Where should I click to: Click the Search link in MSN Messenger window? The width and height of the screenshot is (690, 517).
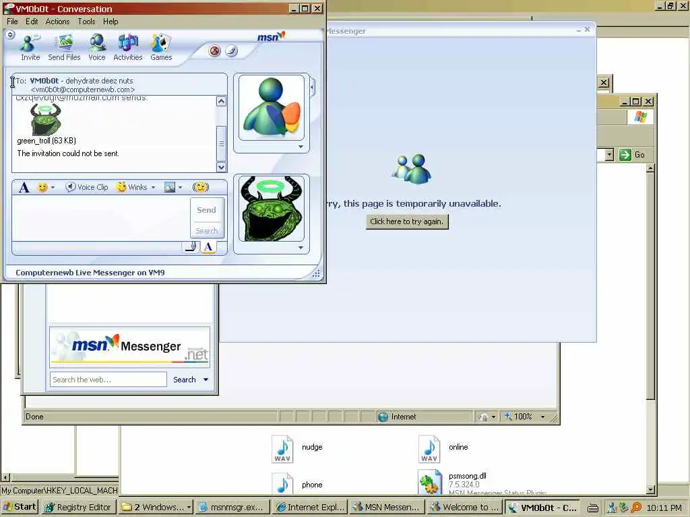click(185, 380)
